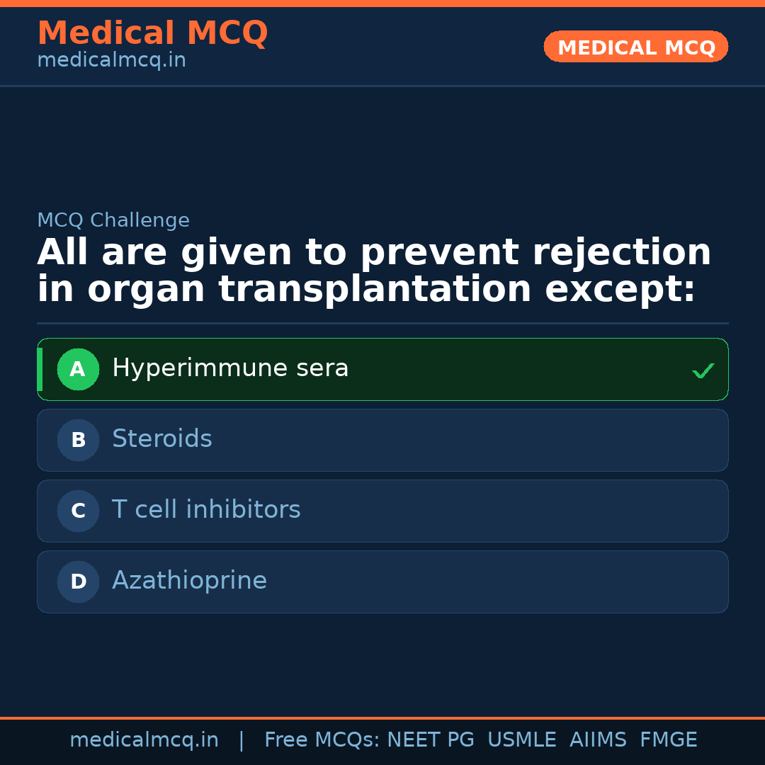This screenshot has width=765, height=765.
Task: Choose the "Steroids" answer text
Action: (x=162, y=439)
